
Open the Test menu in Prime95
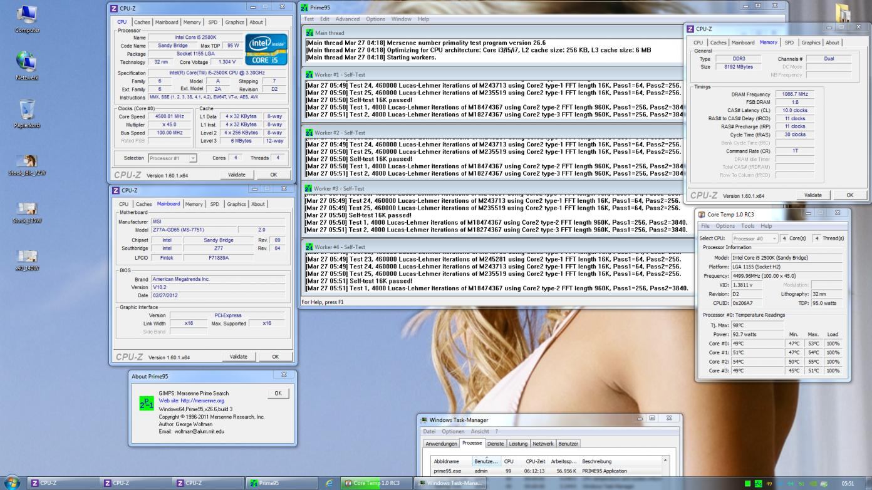[309, 19]
